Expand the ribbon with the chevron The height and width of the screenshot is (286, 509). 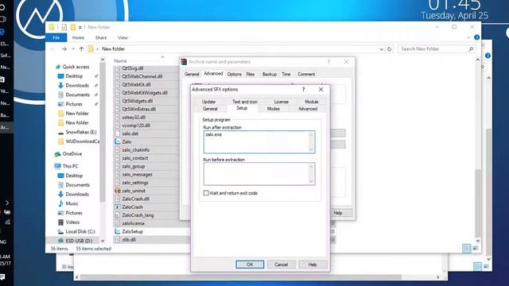point(468,37)
